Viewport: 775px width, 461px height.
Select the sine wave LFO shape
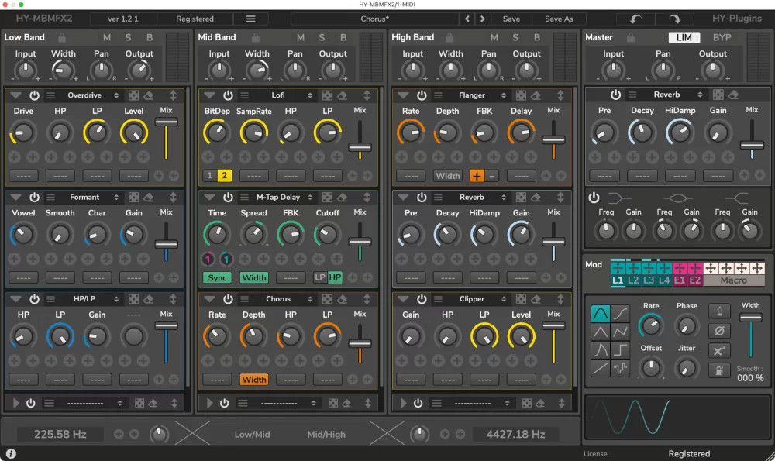(x=601, y=313)
